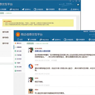Open the thumbs-up 意见征集 sidebar entry

pos(18,51)
